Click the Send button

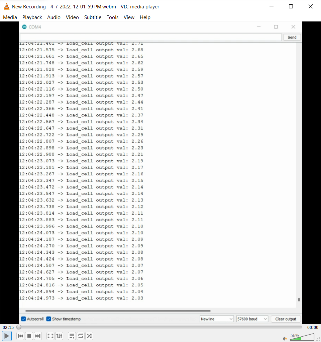click(292, 37)
